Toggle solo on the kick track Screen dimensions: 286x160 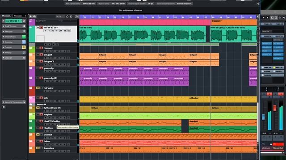point(41,98)
